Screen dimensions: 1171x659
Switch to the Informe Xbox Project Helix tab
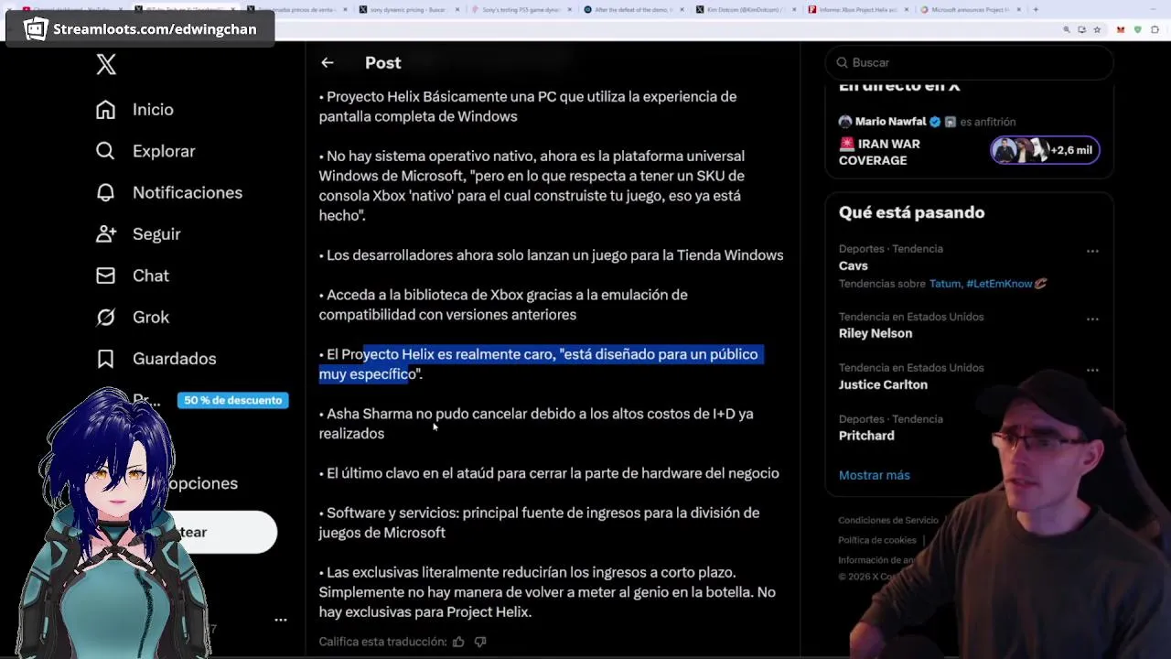[x=856, y=9]
